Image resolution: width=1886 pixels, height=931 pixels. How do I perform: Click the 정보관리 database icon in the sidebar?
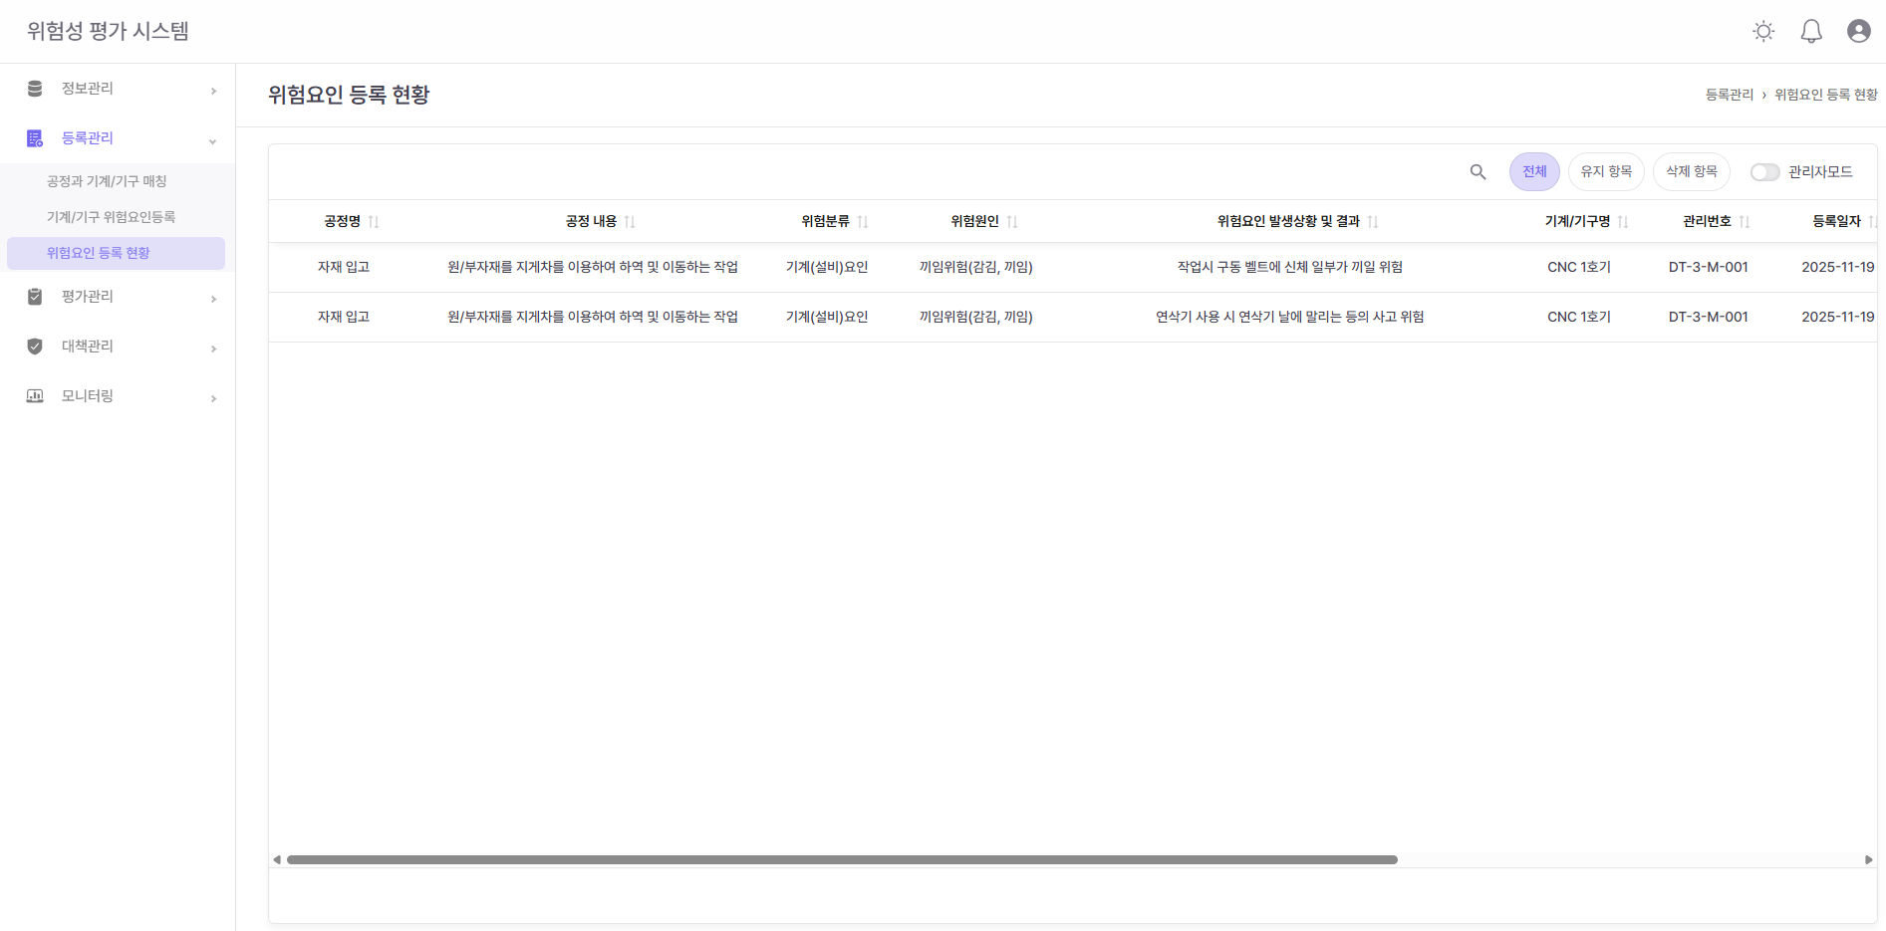pyautogui.click(x=35, y=89)
